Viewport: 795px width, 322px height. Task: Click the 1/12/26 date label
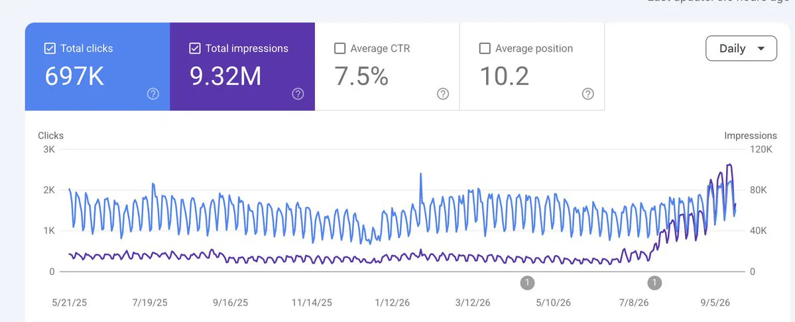click(x=392, y=303)
